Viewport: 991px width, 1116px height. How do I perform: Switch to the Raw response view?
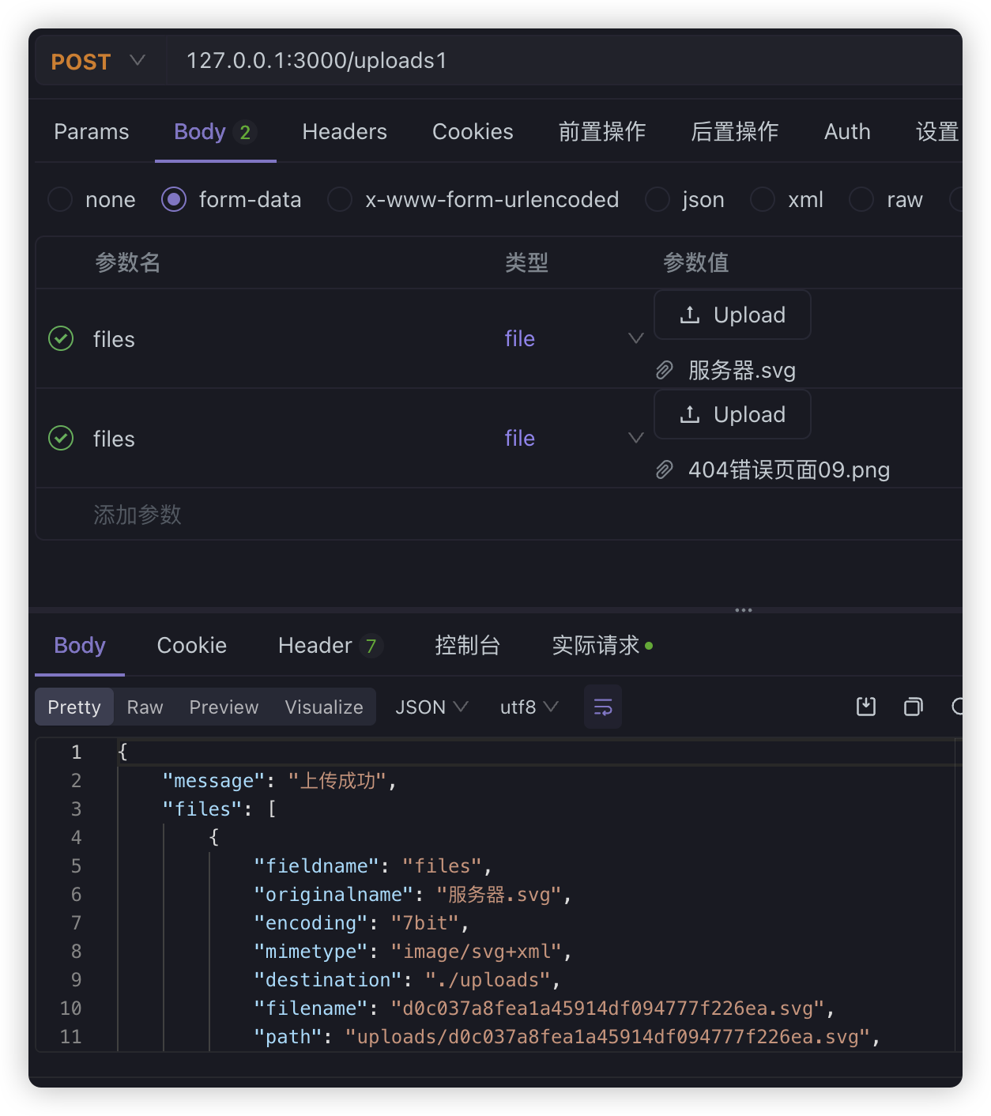144,707
